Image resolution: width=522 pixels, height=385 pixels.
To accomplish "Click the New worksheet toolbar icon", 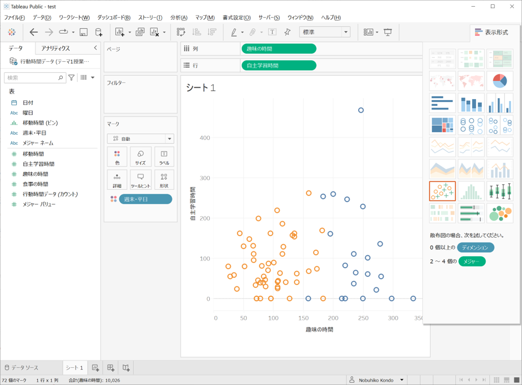I will click(x=119, y=32).
